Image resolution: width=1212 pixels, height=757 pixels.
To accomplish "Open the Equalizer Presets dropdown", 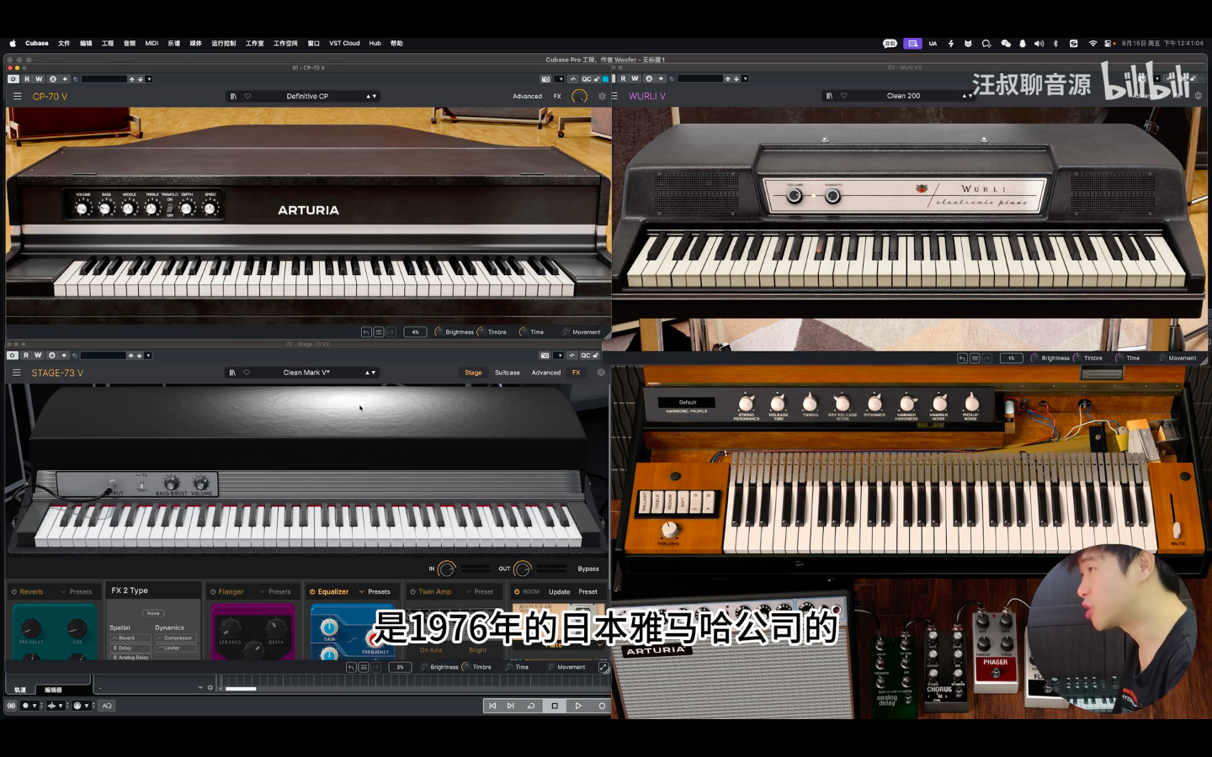I will click(x=375, y=592).
